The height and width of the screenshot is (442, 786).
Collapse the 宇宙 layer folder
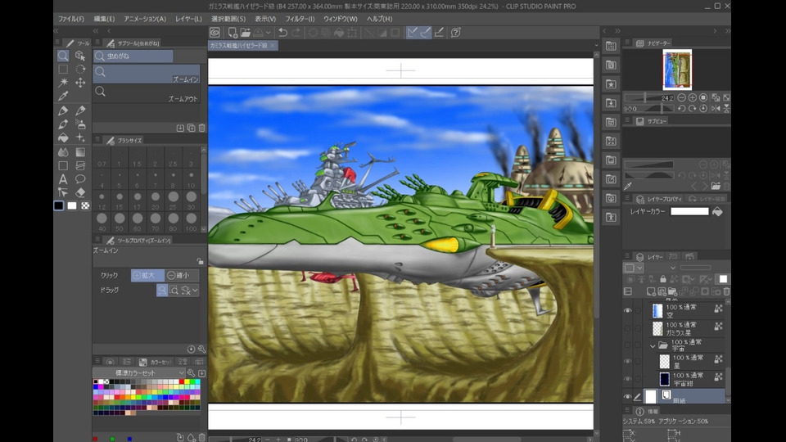(x=653, y=345)
